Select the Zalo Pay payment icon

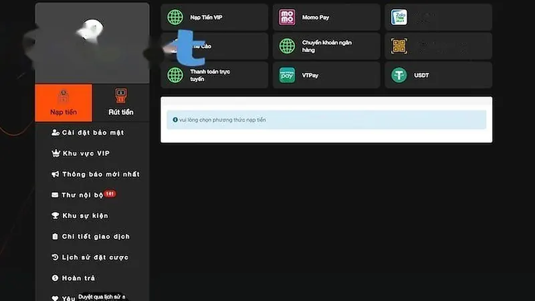point(399,17)
